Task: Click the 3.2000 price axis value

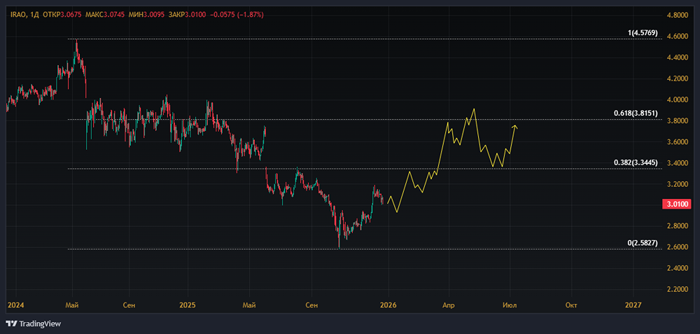Action: tap(676, 184)
